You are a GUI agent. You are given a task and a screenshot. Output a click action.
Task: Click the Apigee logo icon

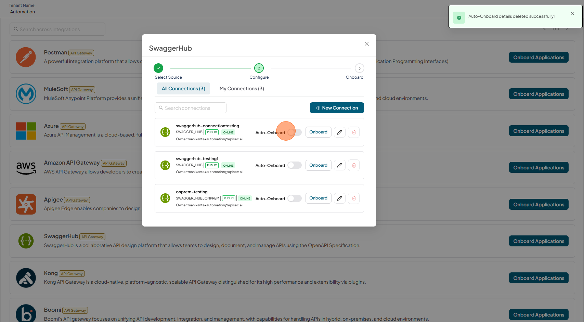(x=26, y=204)
